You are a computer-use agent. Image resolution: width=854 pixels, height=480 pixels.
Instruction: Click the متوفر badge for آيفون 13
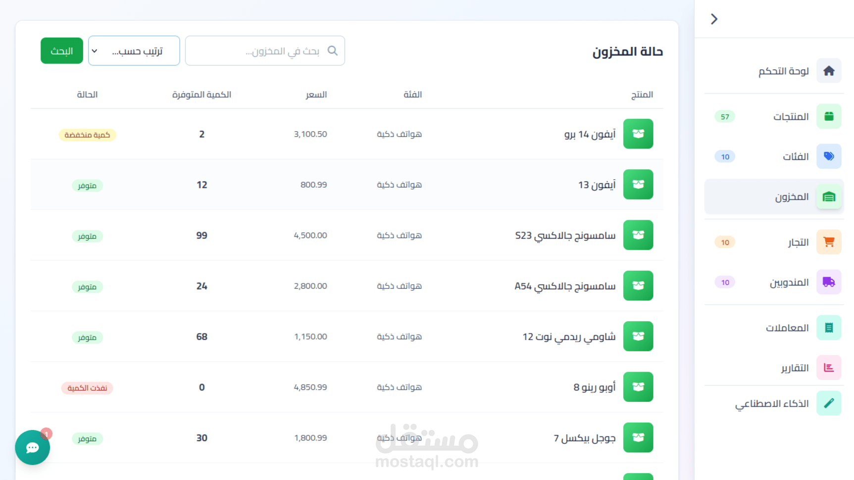click(87, 186)
